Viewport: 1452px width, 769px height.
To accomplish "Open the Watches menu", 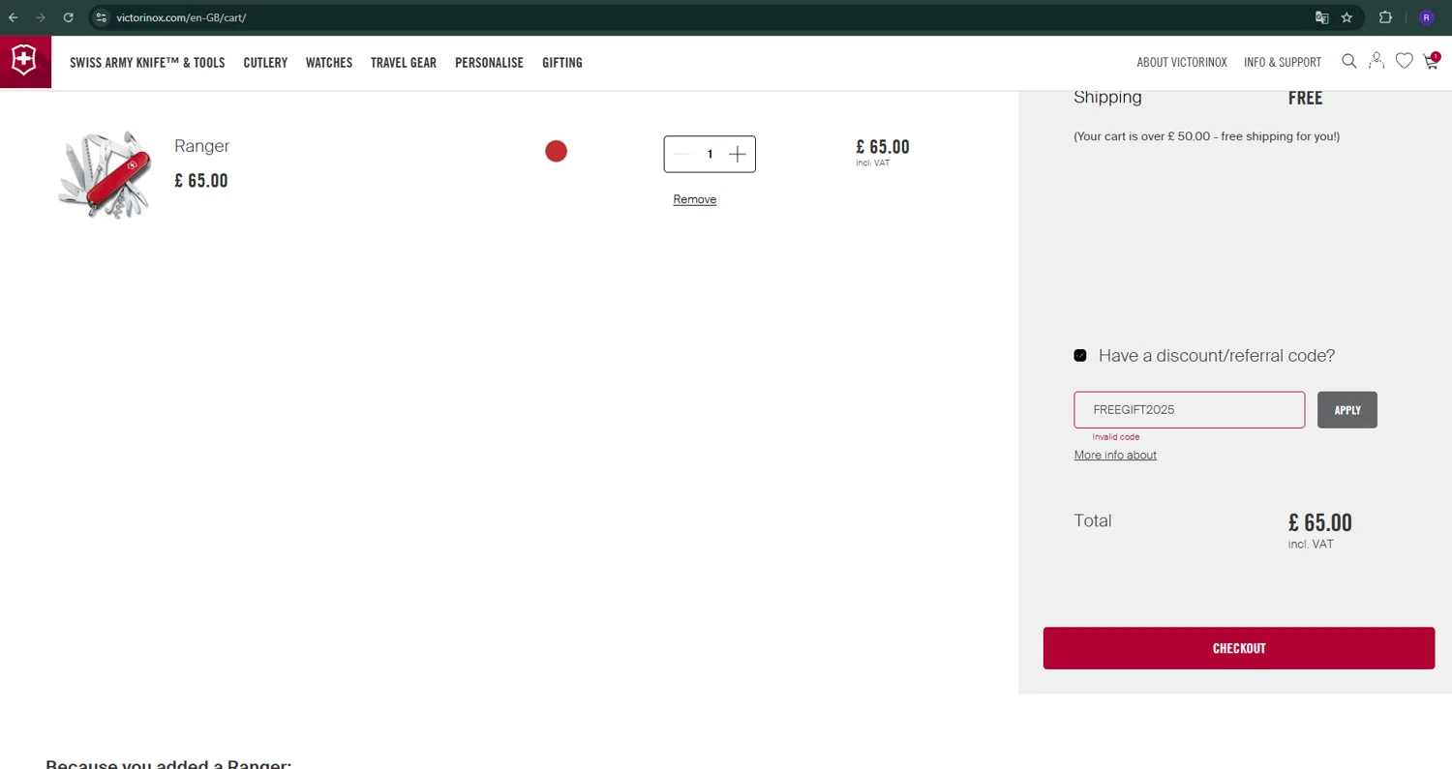I will click(x=329, y=62).
